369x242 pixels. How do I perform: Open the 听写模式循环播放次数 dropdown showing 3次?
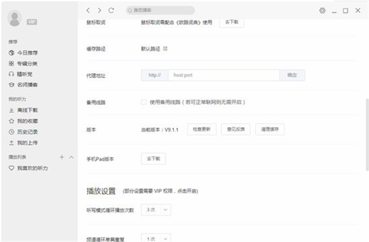156,210
